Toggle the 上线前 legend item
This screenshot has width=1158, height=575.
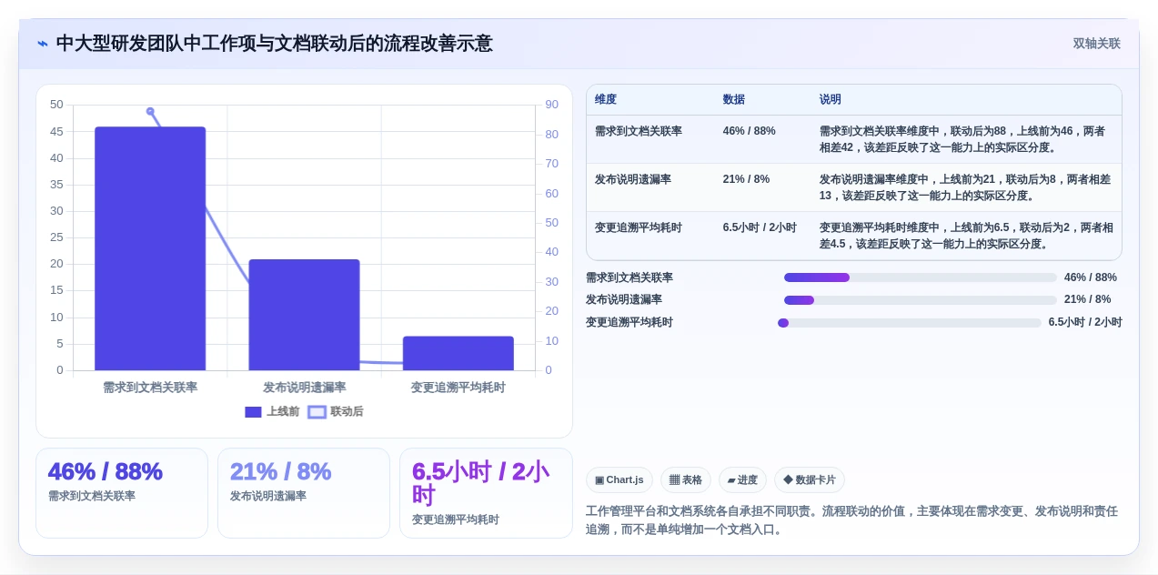(x=272, y=412)
